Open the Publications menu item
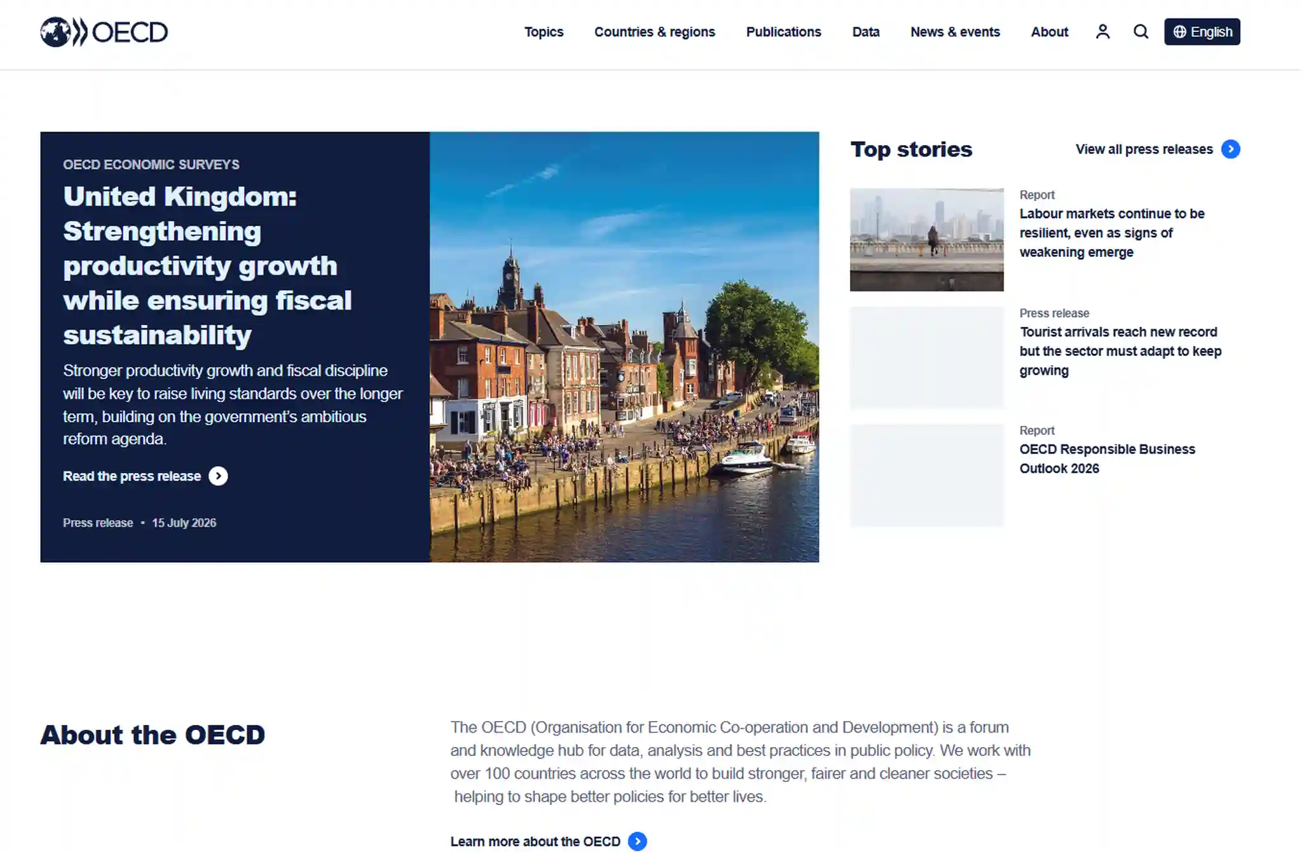This screenshot has width=1302, height=852. [783, 32]
